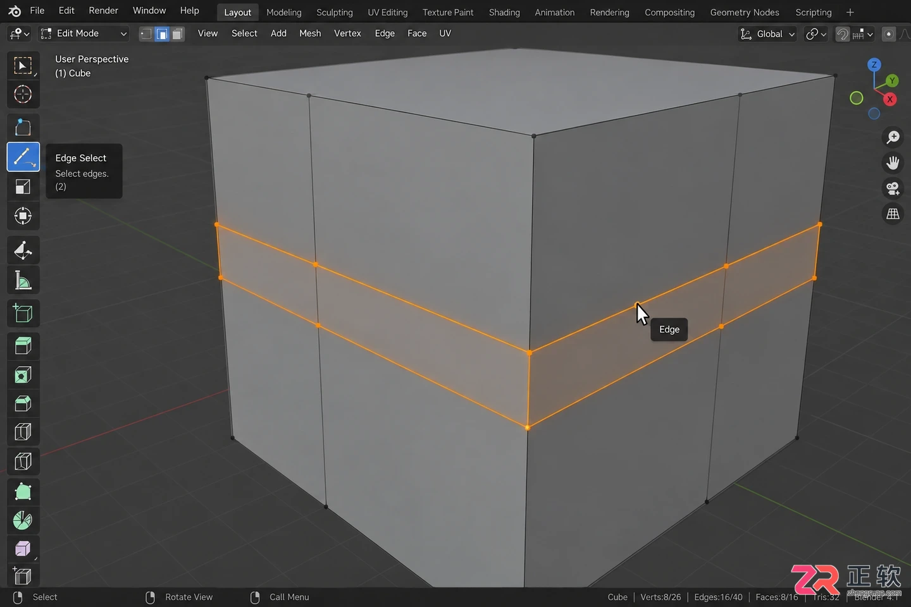Switch to the Geometry Nodes workspace tab
This screenshot has width=911, height=607.
click(x=745, y=13)
